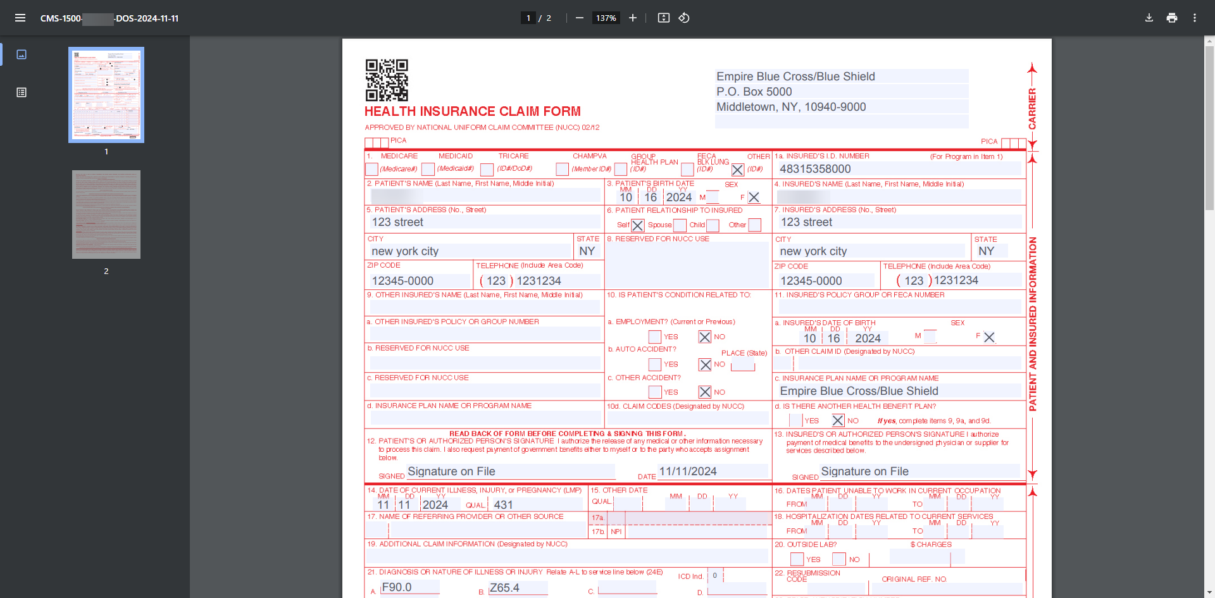Viewport: 1215px width, 598px height.
Task: Click the page number input box
Action: pos(528,18)
